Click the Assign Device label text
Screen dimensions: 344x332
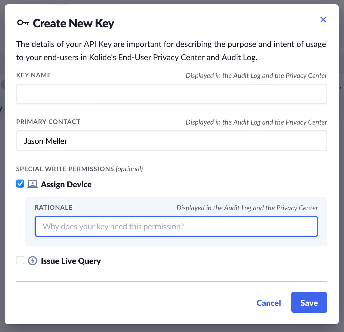click(x=66, y=184)
